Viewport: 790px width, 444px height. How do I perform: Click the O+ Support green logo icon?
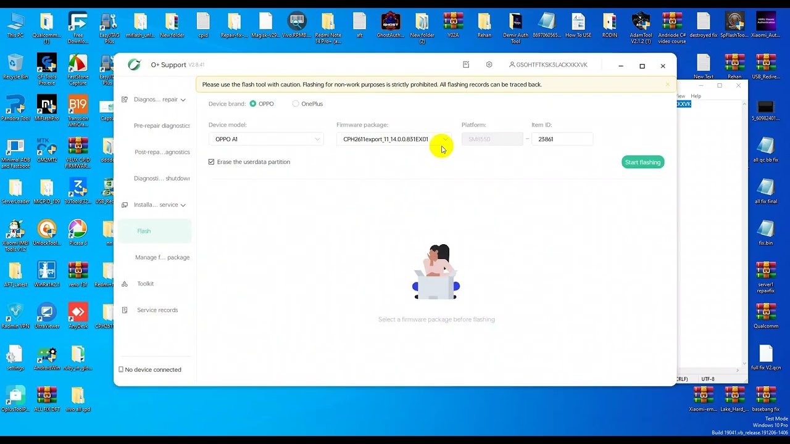(134, 65)
